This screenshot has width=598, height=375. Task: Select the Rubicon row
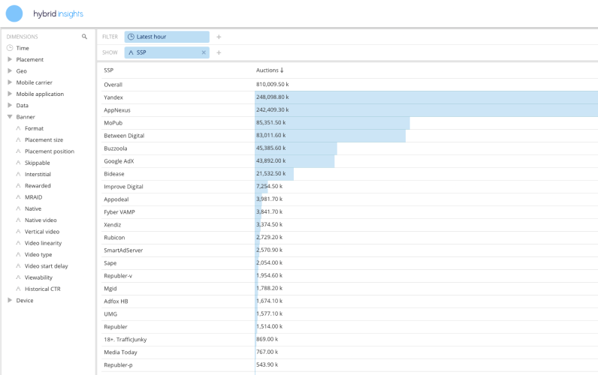350,238
